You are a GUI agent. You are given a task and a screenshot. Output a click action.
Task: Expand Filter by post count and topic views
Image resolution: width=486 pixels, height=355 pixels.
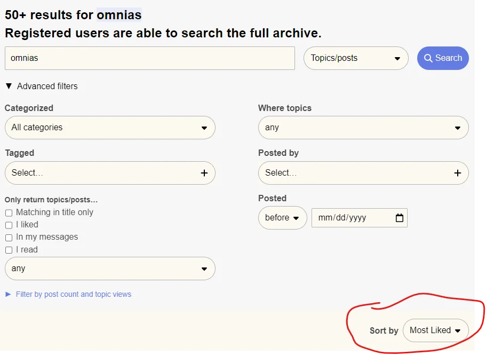(x=68, y=294)
